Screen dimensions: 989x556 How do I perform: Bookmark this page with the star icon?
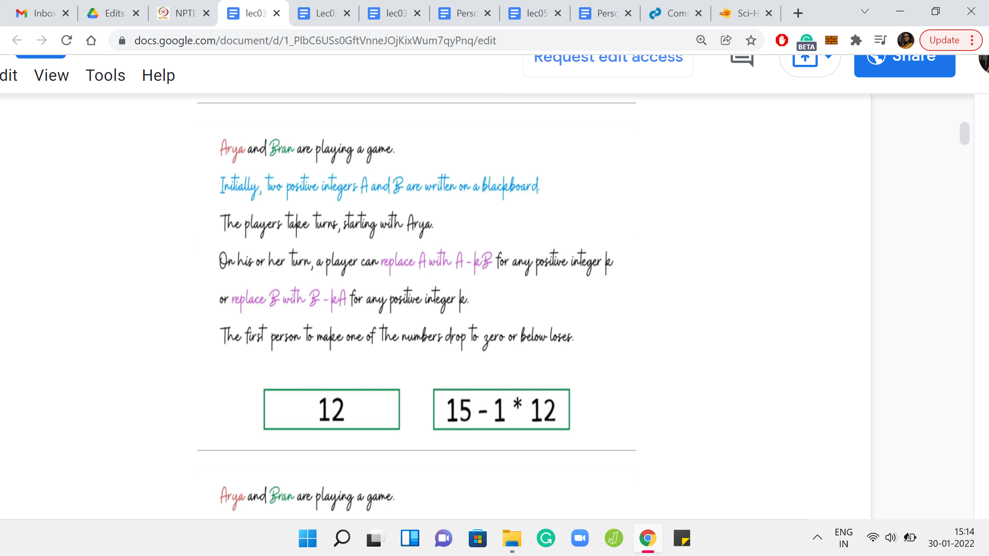[x=751, y=40]
